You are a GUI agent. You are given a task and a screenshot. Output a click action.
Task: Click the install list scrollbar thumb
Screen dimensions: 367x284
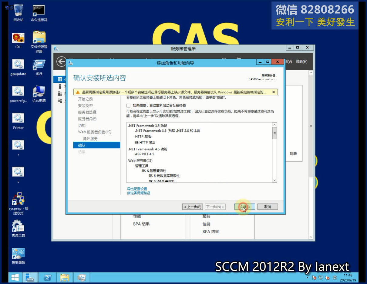(274, 133)
